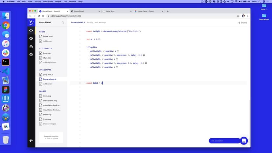Click the back arrow at sidebar bottom
272x153 pixels.
(x=31, y=141)
